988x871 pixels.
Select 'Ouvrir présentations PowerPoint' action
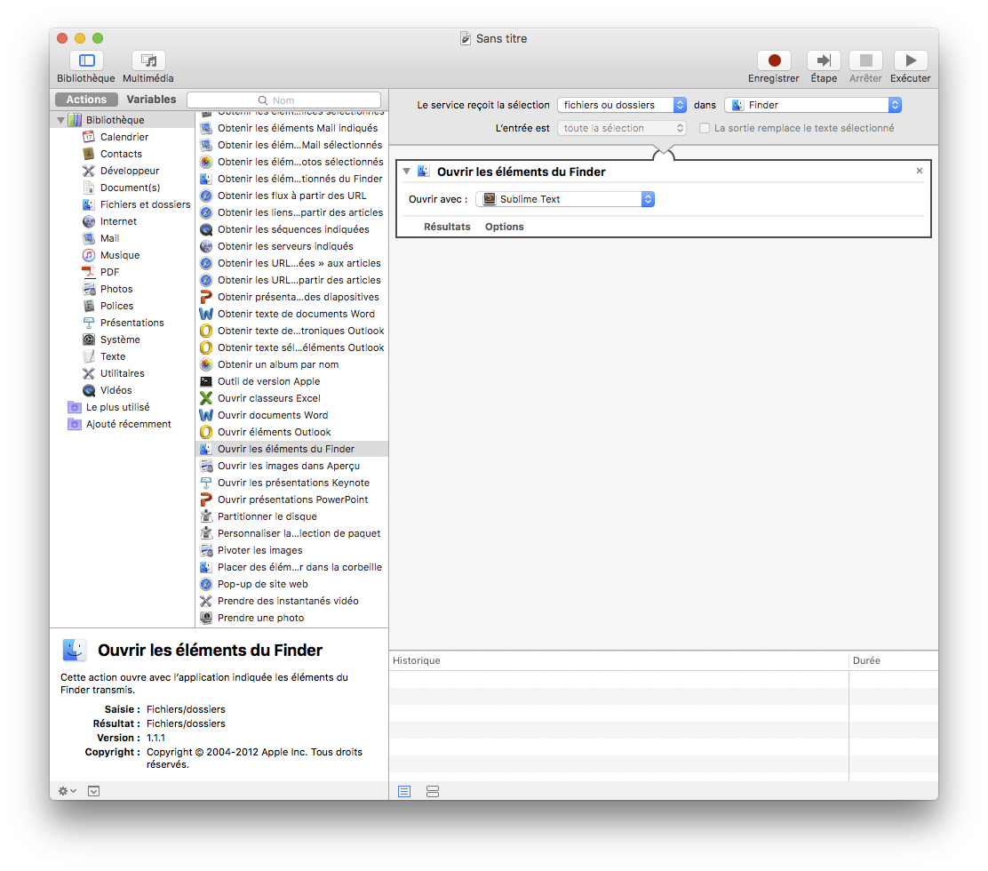click(291, 499)
